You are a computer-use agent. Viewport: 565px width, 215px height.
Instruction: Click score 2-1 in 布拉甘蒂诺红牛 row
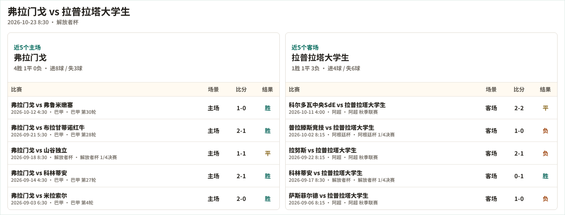(241, 131)
